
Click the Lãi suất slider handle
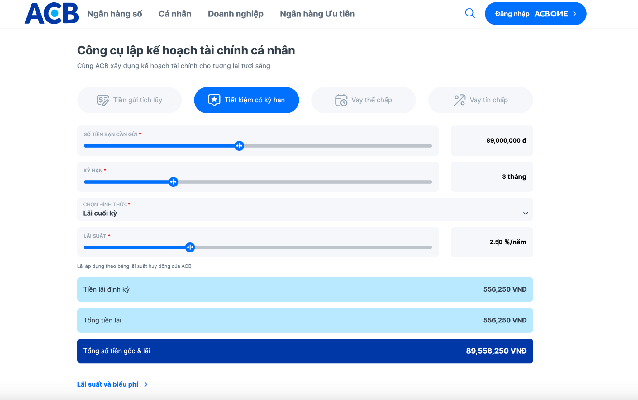click(x=190, y=247)
